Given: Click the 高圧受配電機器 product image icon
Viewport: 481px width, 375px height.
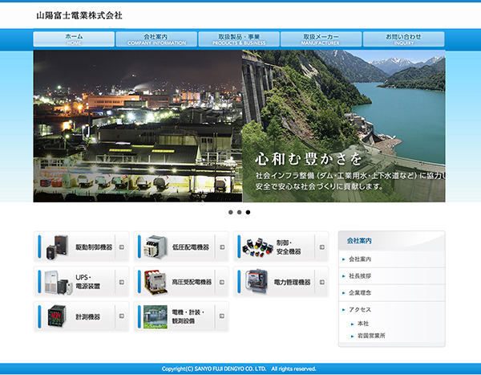Looking at the screenshot, I should 156,282.
